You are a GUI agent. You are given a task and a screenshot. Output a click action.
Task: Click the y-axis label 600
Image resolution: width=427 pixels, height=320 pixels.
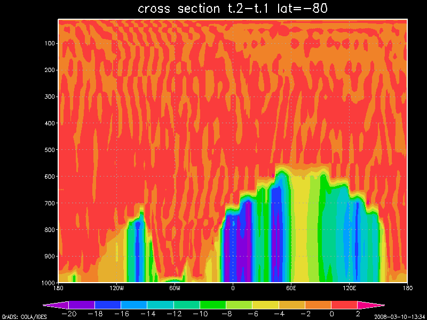pos(50,177)
